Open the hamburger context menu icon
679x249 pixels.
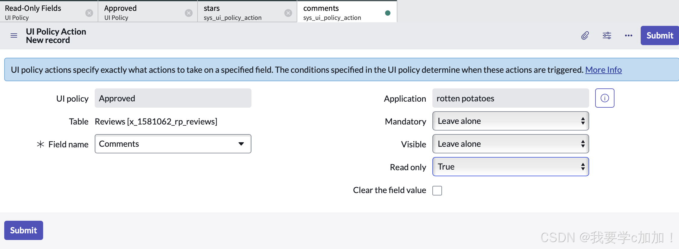pyautogui.click(x=14, y=36)
